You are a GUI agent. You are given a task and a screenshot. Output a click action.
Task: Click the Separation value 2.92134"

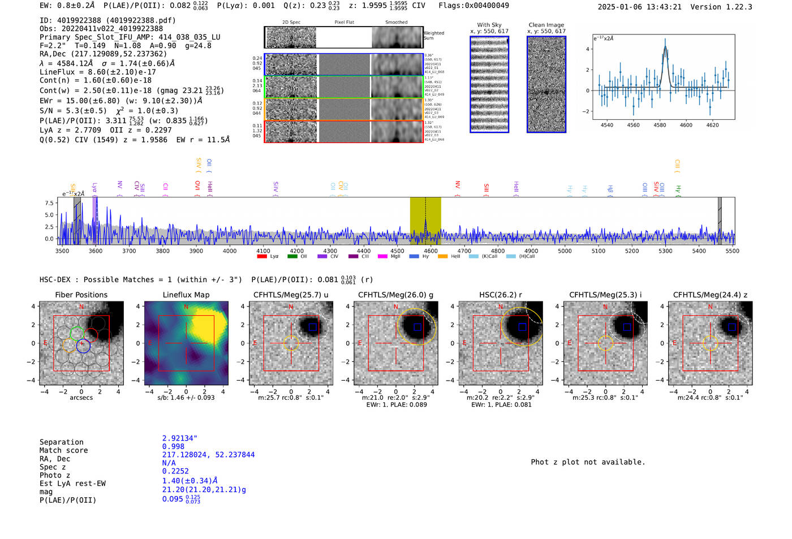pyautogui.click(x=180, y=438)
